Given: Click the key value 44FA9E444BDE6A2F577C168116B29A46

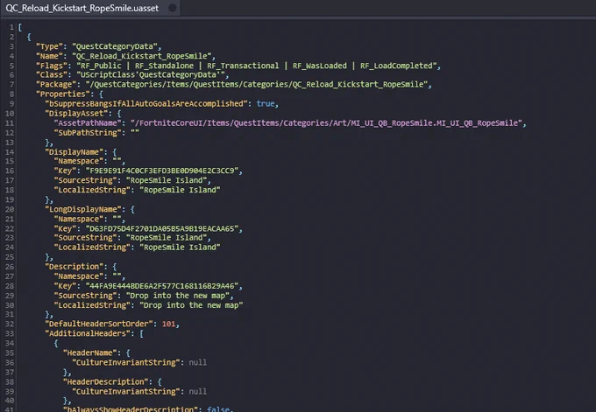Looking at the screenshot, I should (162, 286).
